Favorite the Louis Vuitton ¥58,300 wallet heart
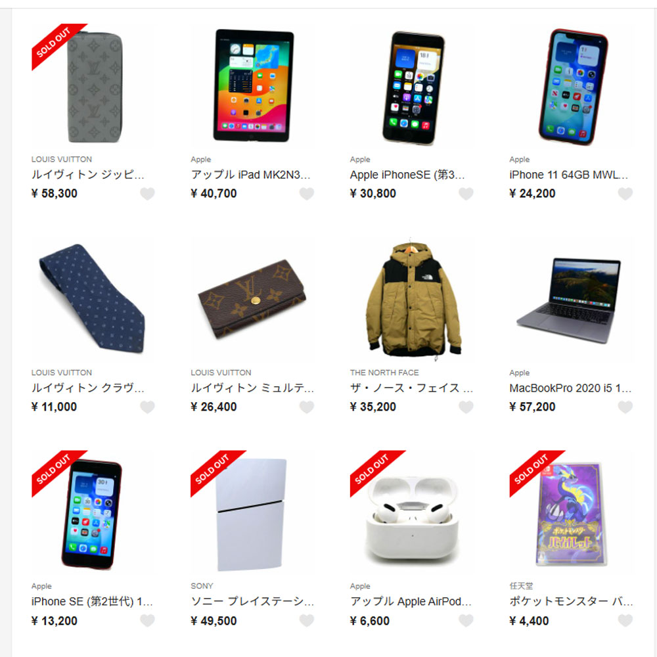 coord(147,194)
